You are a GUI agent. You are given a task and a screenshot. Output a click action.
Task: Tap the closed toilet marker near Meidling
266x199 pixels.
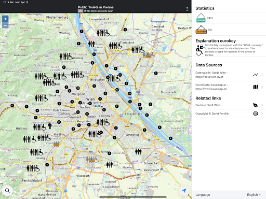(57, 144)
